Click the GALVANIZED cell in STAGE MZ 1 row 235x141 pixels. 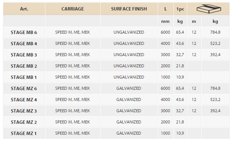tap(129, 133)
